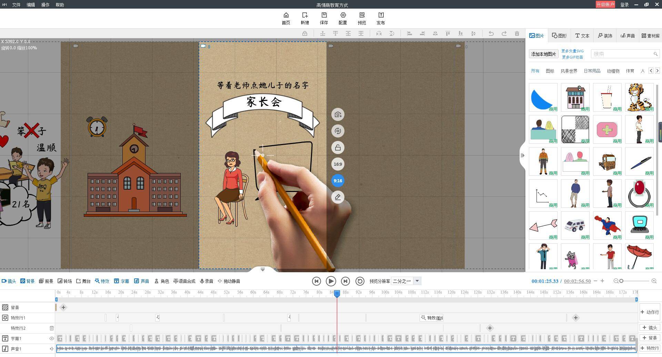Open the 更多矢量SVG link
This screenshot has height=357, width=662.
572,51
